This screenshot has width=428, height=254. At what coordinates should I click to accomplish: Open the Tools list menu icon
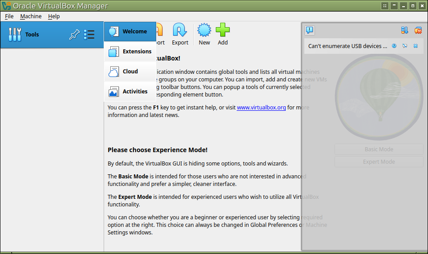point(89,35)
